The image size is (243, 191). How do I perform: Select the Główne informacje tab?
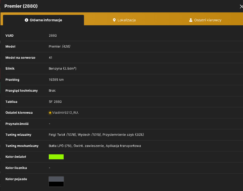[43, 20]
